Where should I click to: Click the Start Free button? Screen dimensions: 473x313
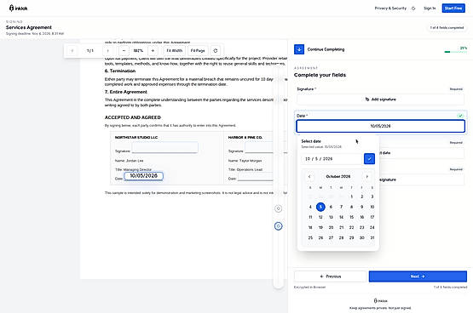pyautogui.click(x=453, y=9)
